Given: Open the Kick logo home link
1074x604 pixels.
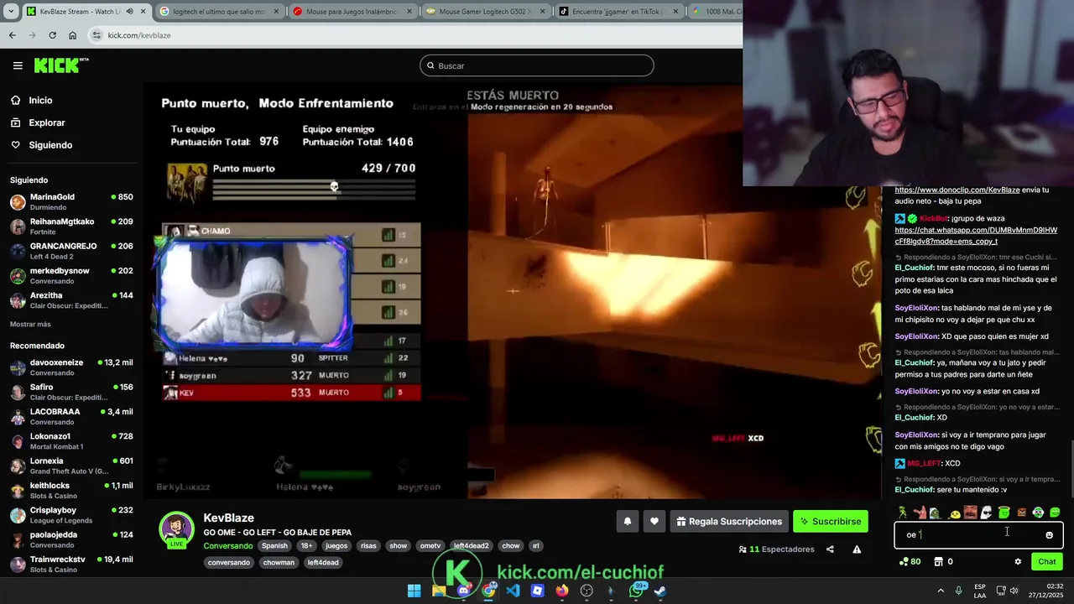Looking at the screenshot, I should pyautogui.click(x=60, y=65).
